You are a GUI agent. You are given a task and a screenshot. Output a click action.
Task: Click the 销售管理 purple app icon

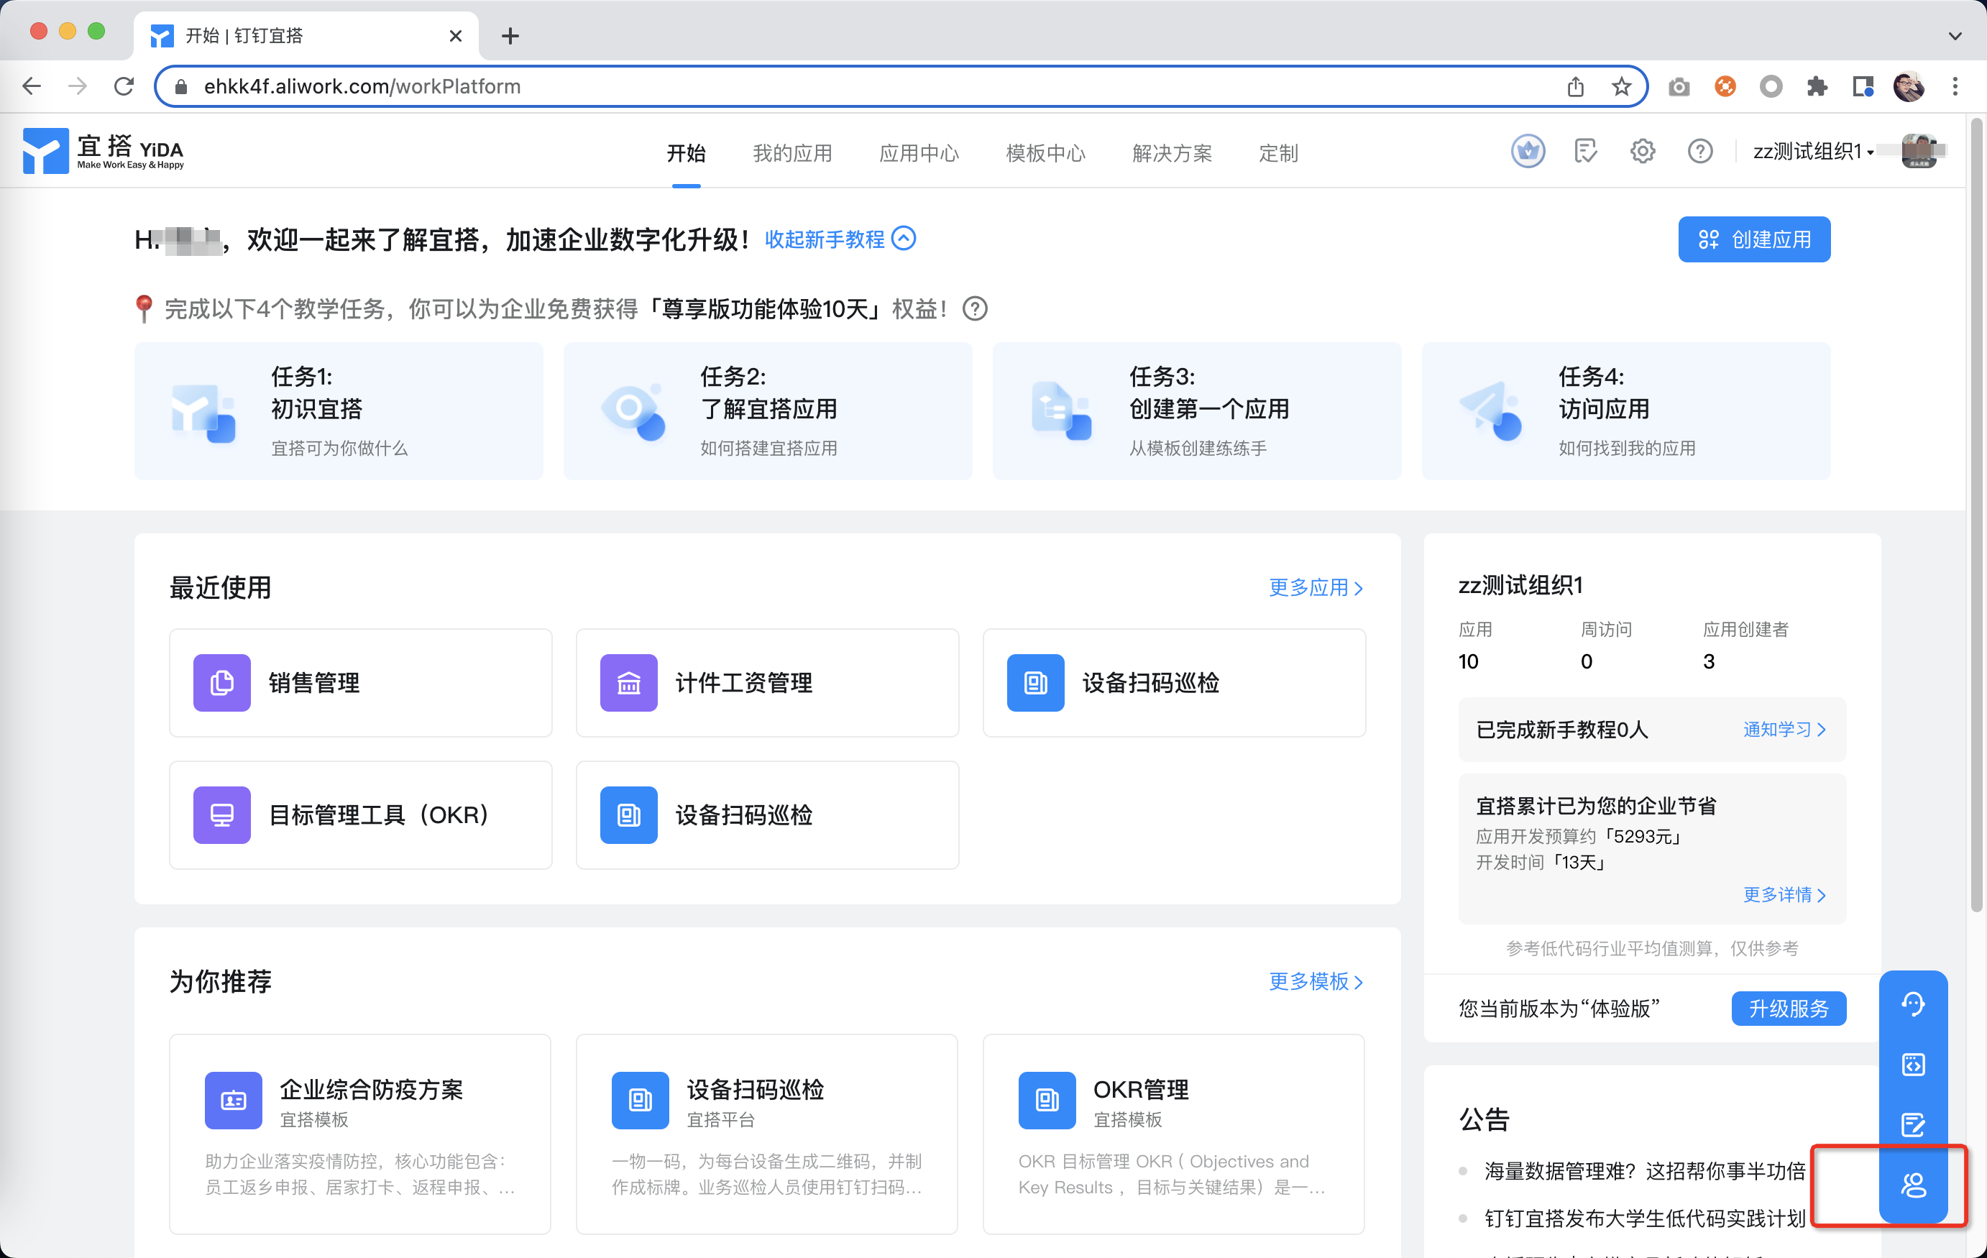tap(222, 683)
